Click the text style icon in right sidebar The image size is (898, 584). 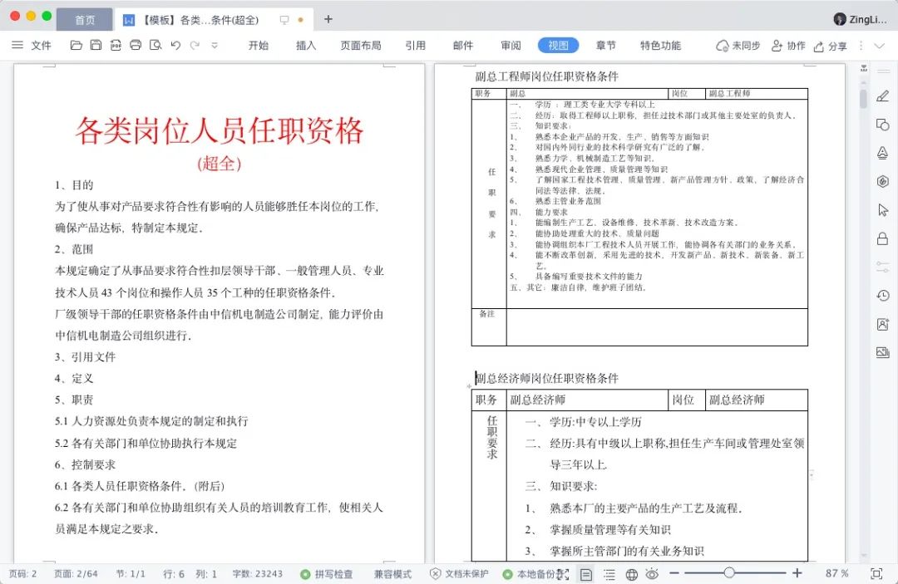[x=882, y=153]
